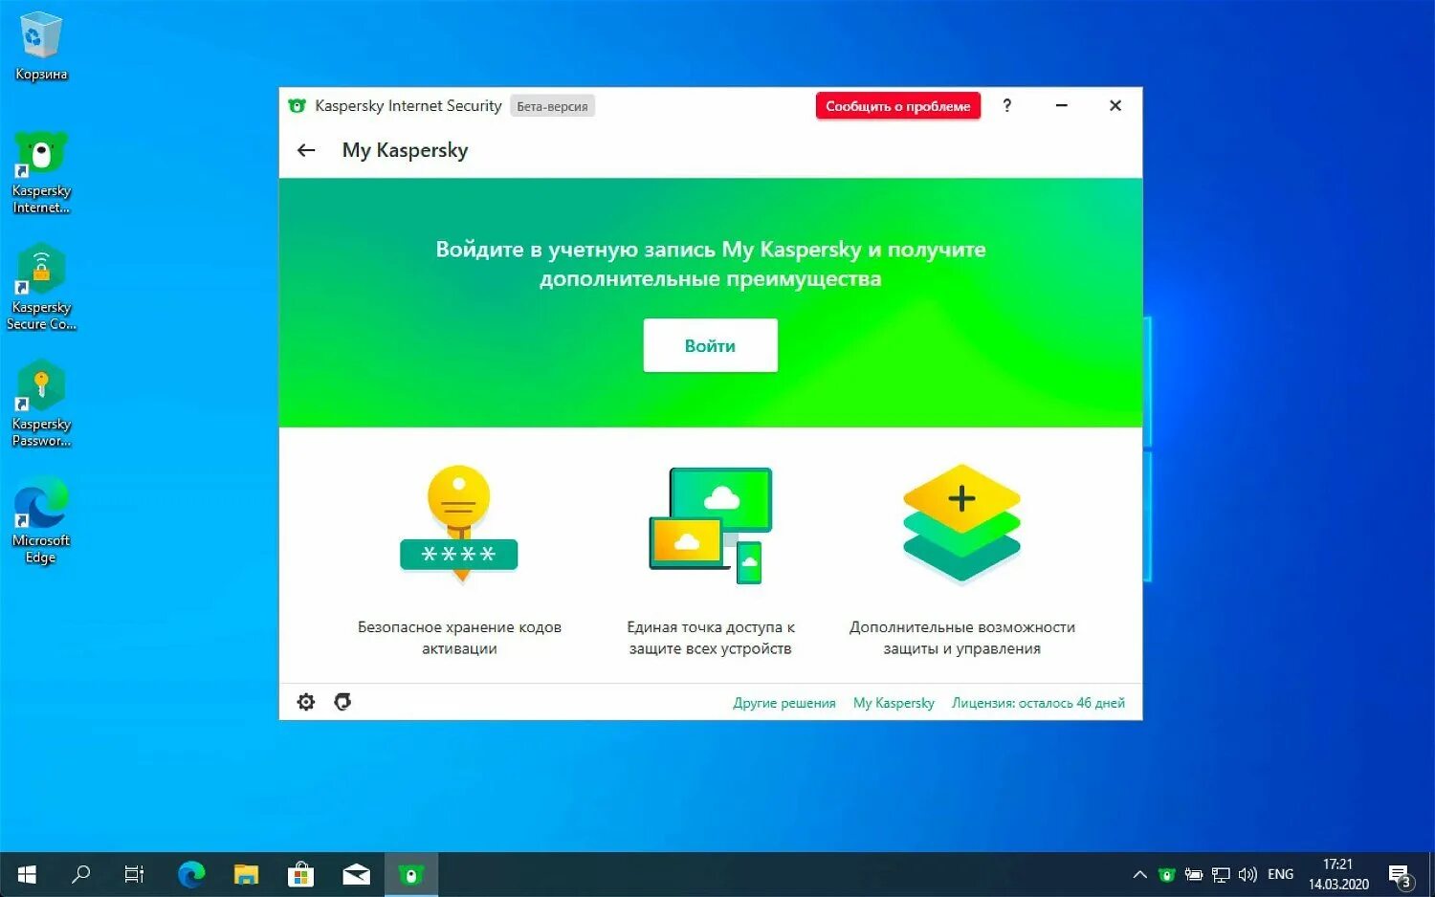Open File Explorer from the taskbar
This screenshot has height=897, width=1435.
coord(247,874)
